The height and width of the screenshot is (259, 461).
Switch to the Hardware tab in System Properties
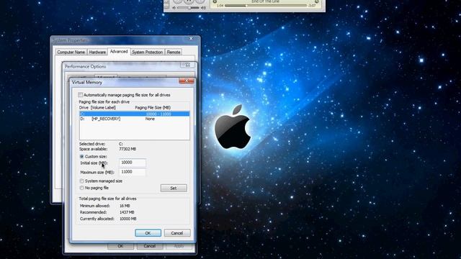tap(97, 52)
